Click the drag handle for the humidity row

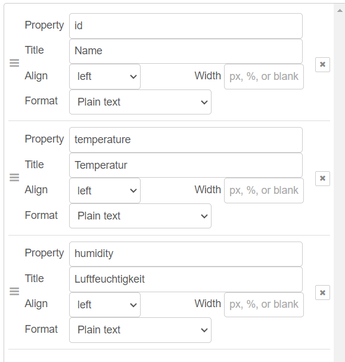pos(14,291)
